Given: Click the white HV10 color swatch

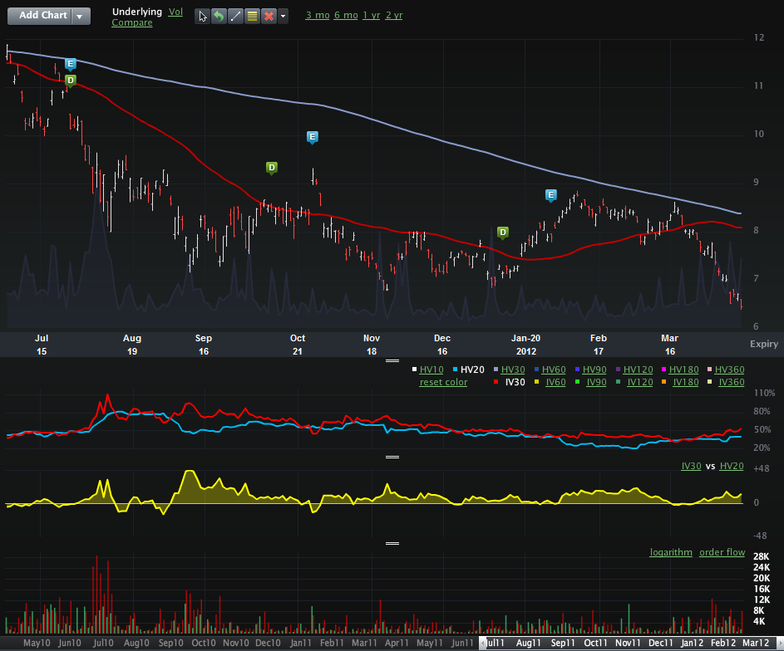Looking at the screenshot, I should coord(414,370).
